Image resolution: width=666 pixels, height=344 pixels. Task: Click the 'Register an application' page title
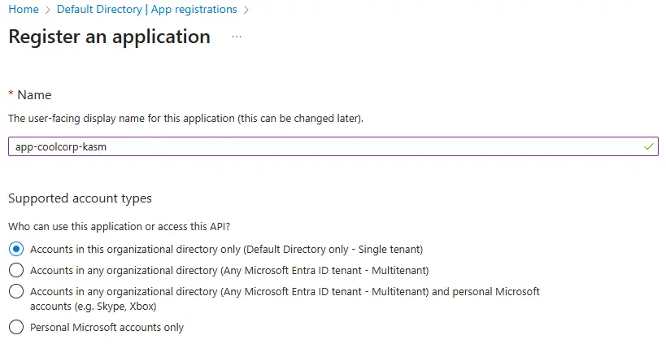(109, 37)
